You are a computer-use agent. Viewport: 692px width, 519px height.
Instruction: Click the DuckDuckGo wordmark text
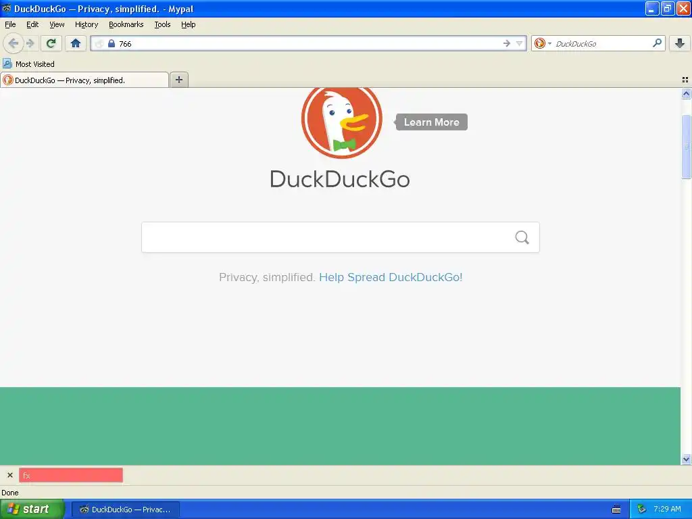coord(341,179)
